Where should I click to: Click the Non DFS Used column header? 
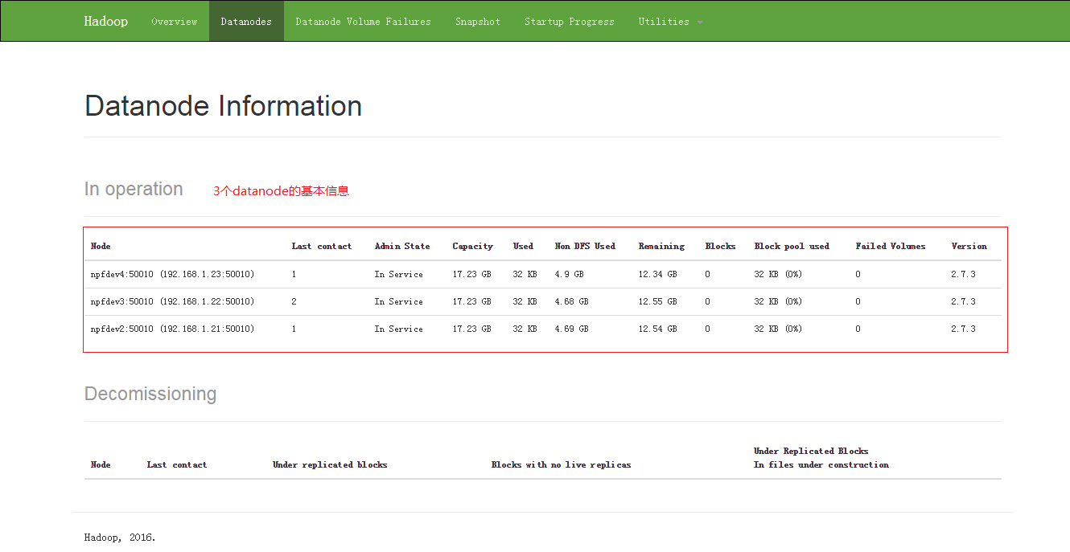click(x=585, y=246)
